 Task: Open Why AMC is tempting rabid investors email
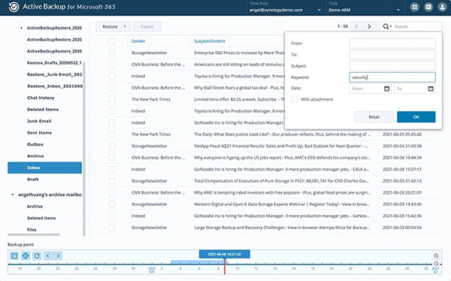[x=282, y=192]
